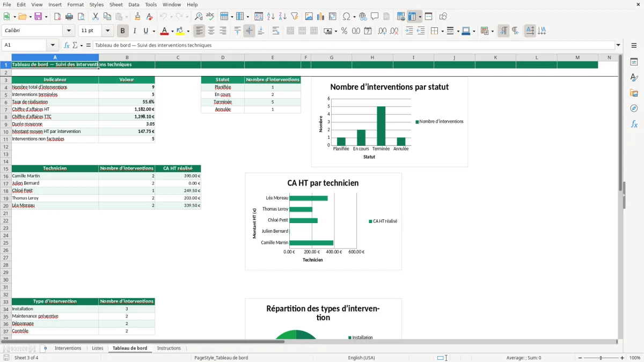The image size is (644, 362).
Task: Toggle center horizontally
Action: click(211, 31)
